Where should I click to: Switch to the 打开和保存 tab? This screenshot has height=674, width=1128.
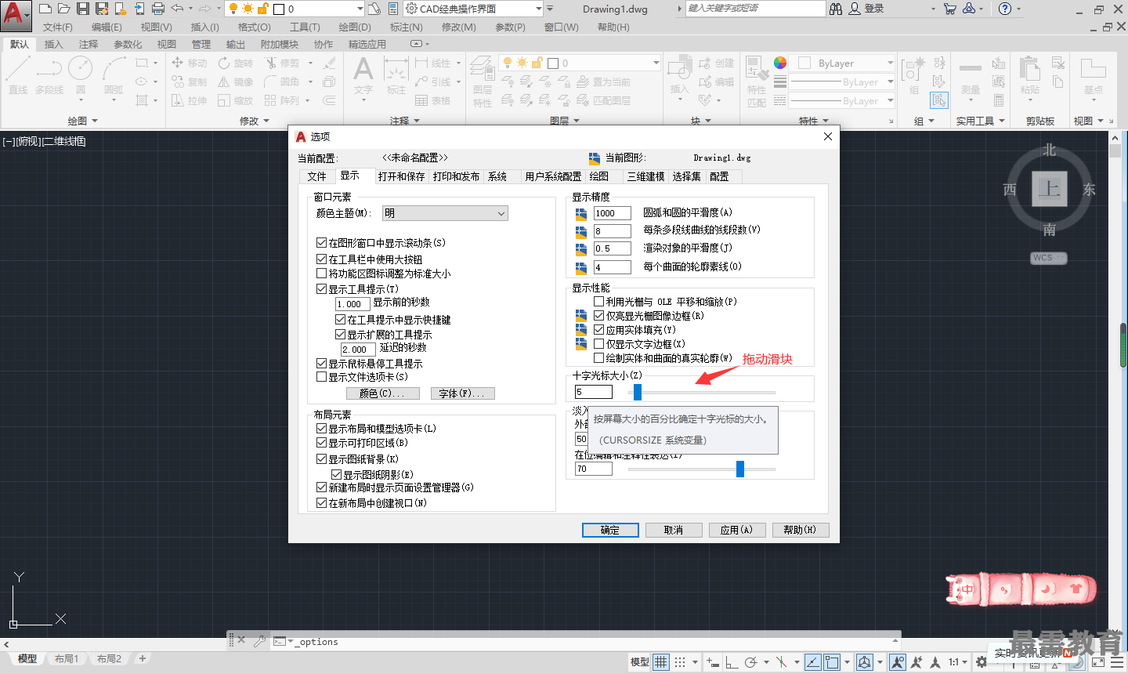tap(401, 176)
